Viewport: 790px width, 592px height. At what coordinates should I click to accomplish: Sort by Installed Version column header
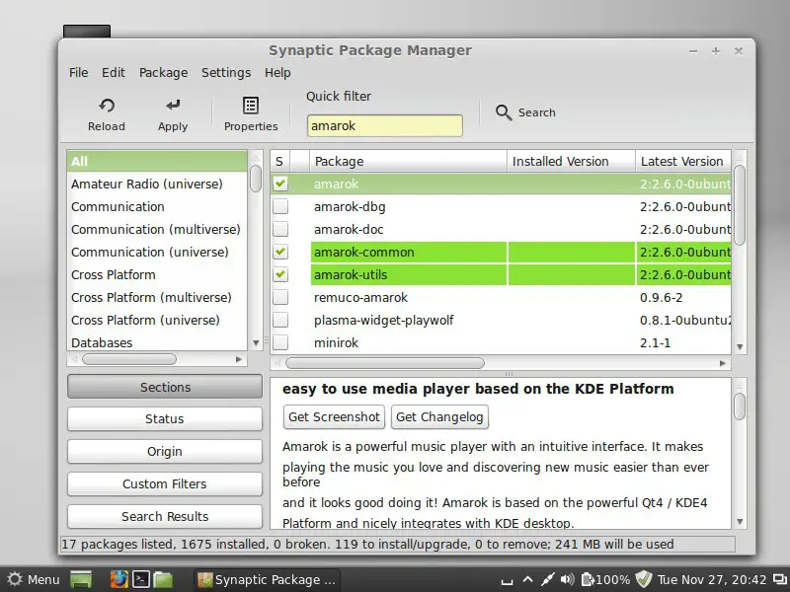571,161
